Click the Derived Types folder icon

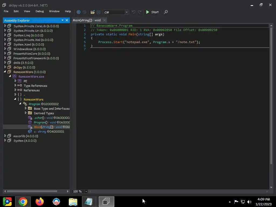[30, 113]
